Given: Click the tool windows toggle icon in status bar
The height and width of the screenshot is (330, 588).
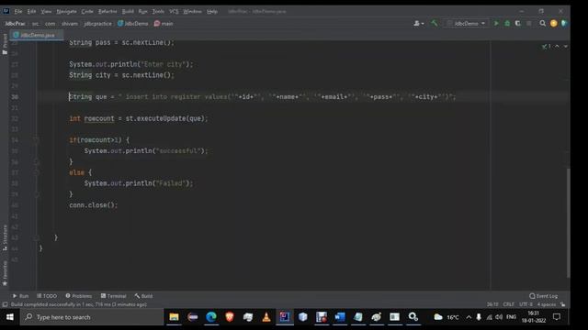Looking at the screenshot, I should 5,304.
